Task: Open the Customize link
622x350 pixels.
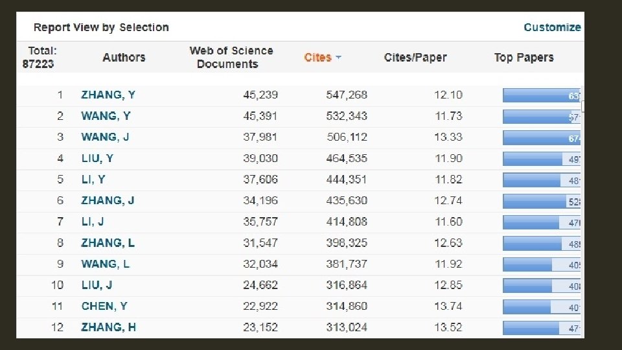Action: [552, 27]
